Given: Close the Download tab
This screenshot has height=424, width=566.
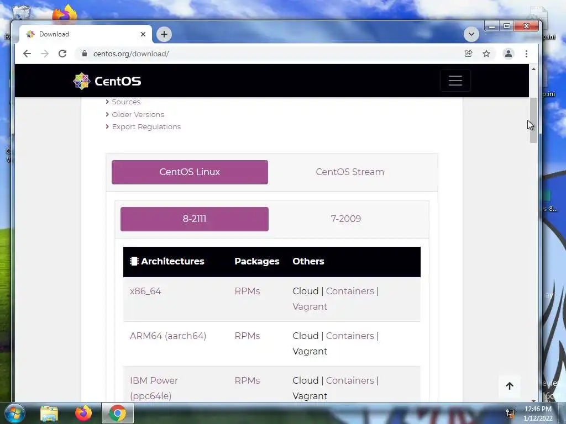Looking at the screenshot, I should pos(143,34).
